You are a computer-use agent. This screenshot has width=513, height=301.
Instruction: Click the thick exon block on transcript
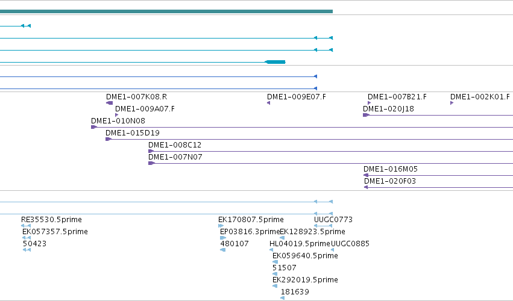coord(275,62)
